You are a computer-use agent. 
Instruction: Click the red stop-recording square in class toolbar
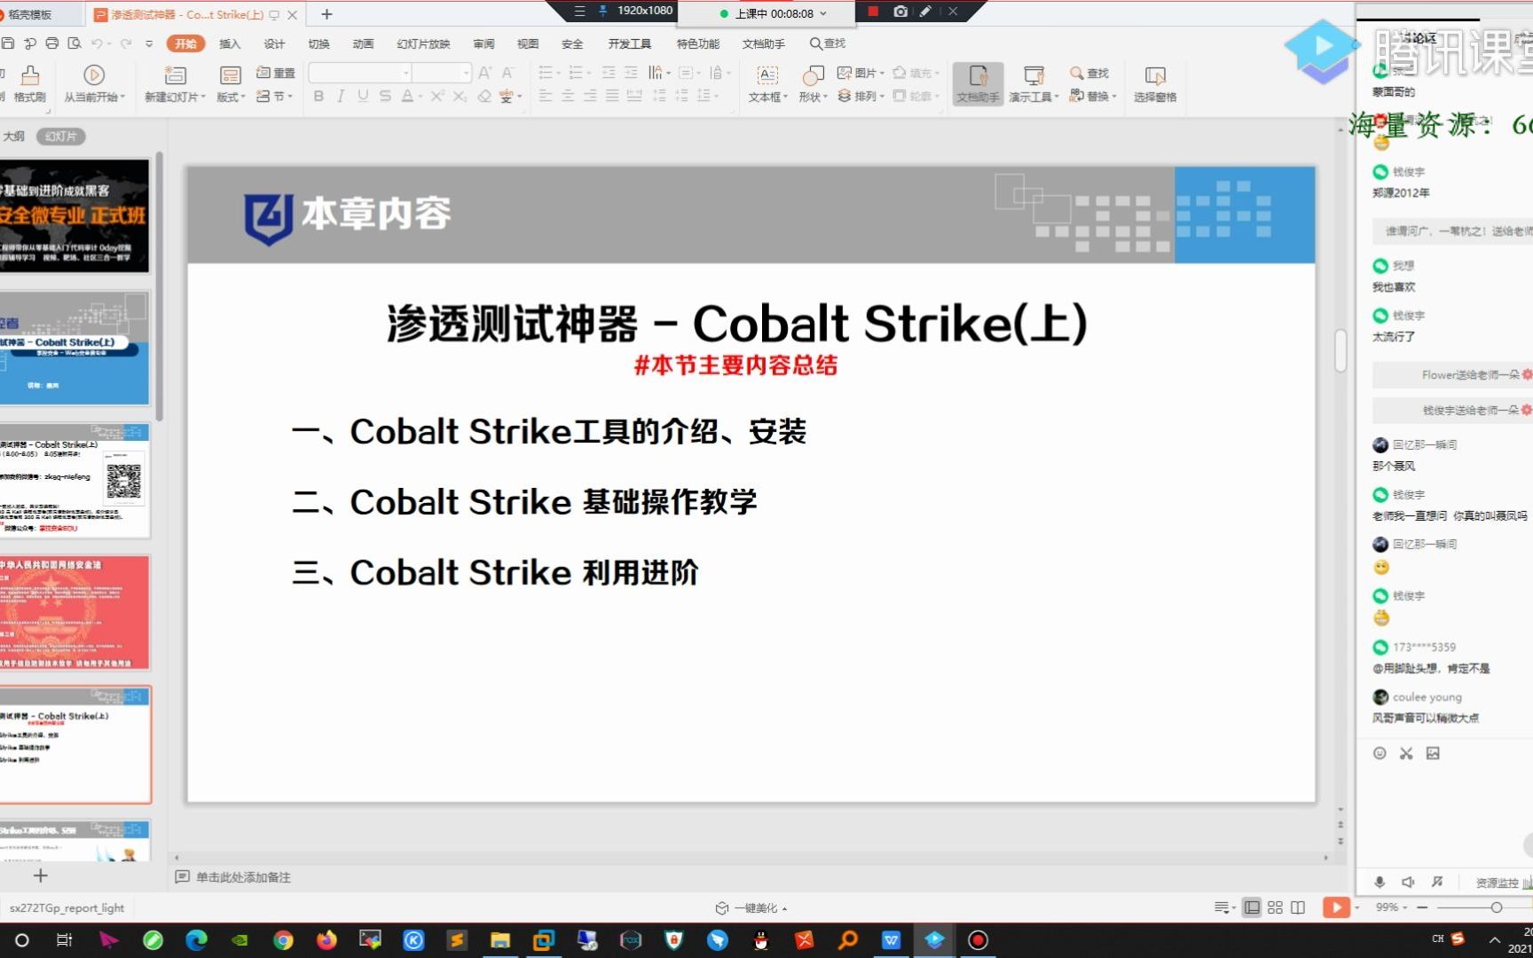coord(873,12)
